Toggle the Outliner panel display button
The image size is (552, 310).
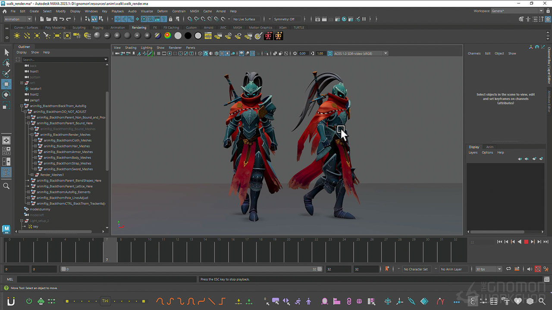click(6, 172)
